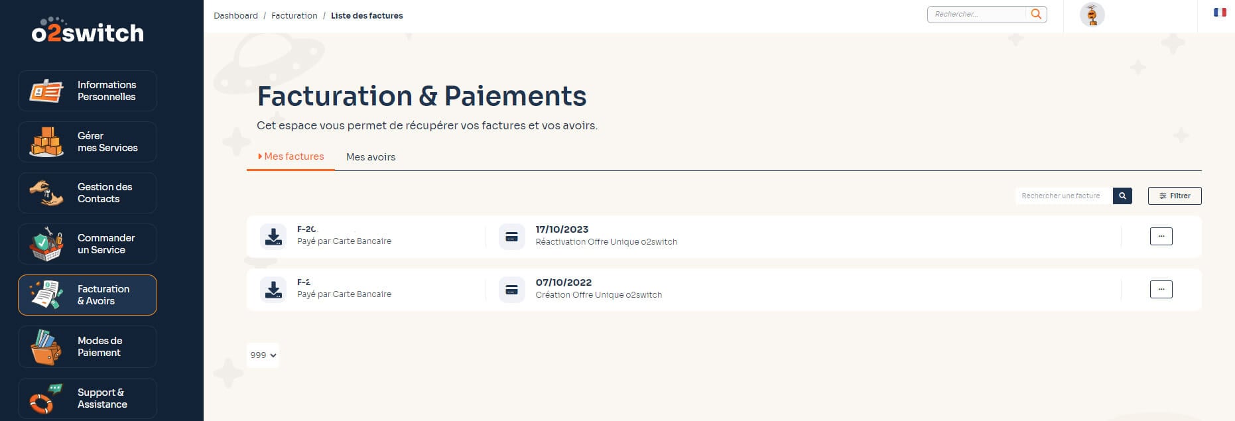Open Modes de Paiement wallet icon
This screenshot has width=1235, height=421.
click(46, 347)
